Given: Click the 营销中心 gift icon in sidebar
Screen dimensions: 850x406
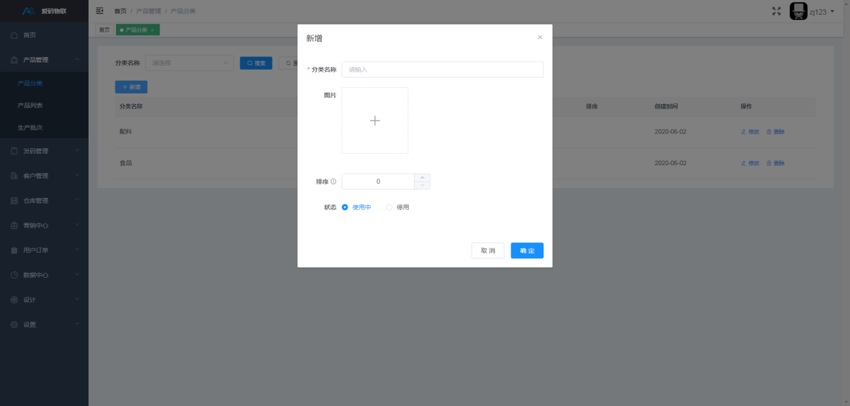Looking at the screenshot, I should (14, 225).
